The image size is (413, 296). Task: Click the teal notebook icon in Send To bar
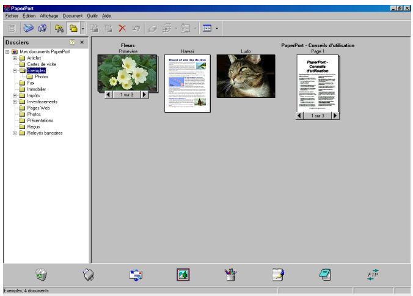pos(325,275)
